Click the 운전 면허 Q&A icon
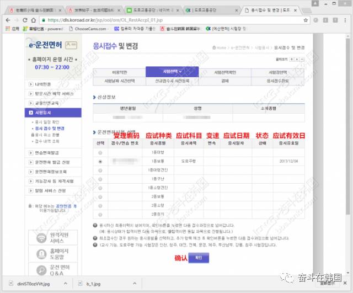The image size is (353, 293). [41, 270]
